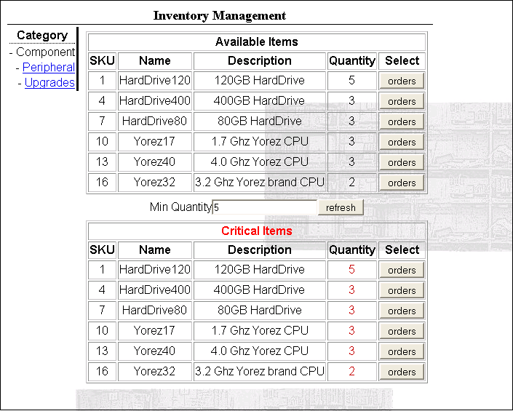Viewport: 513px width, 411px height.
Task: Click the Select header in Available Items
Action: (x=402, y=61)
